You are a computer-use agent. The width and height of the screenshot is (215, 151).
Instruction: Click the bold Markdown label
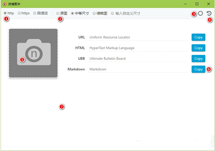pyautogui.click(x=76, y=69)
